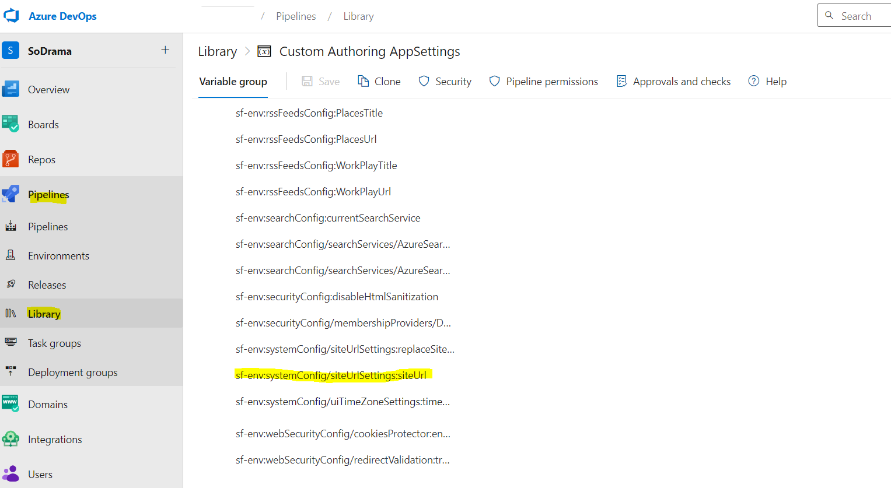Image resolution: width=891 pixels, height=488 pixels.
Task: Click the Save button label
Action: click(x=329, y=82)
